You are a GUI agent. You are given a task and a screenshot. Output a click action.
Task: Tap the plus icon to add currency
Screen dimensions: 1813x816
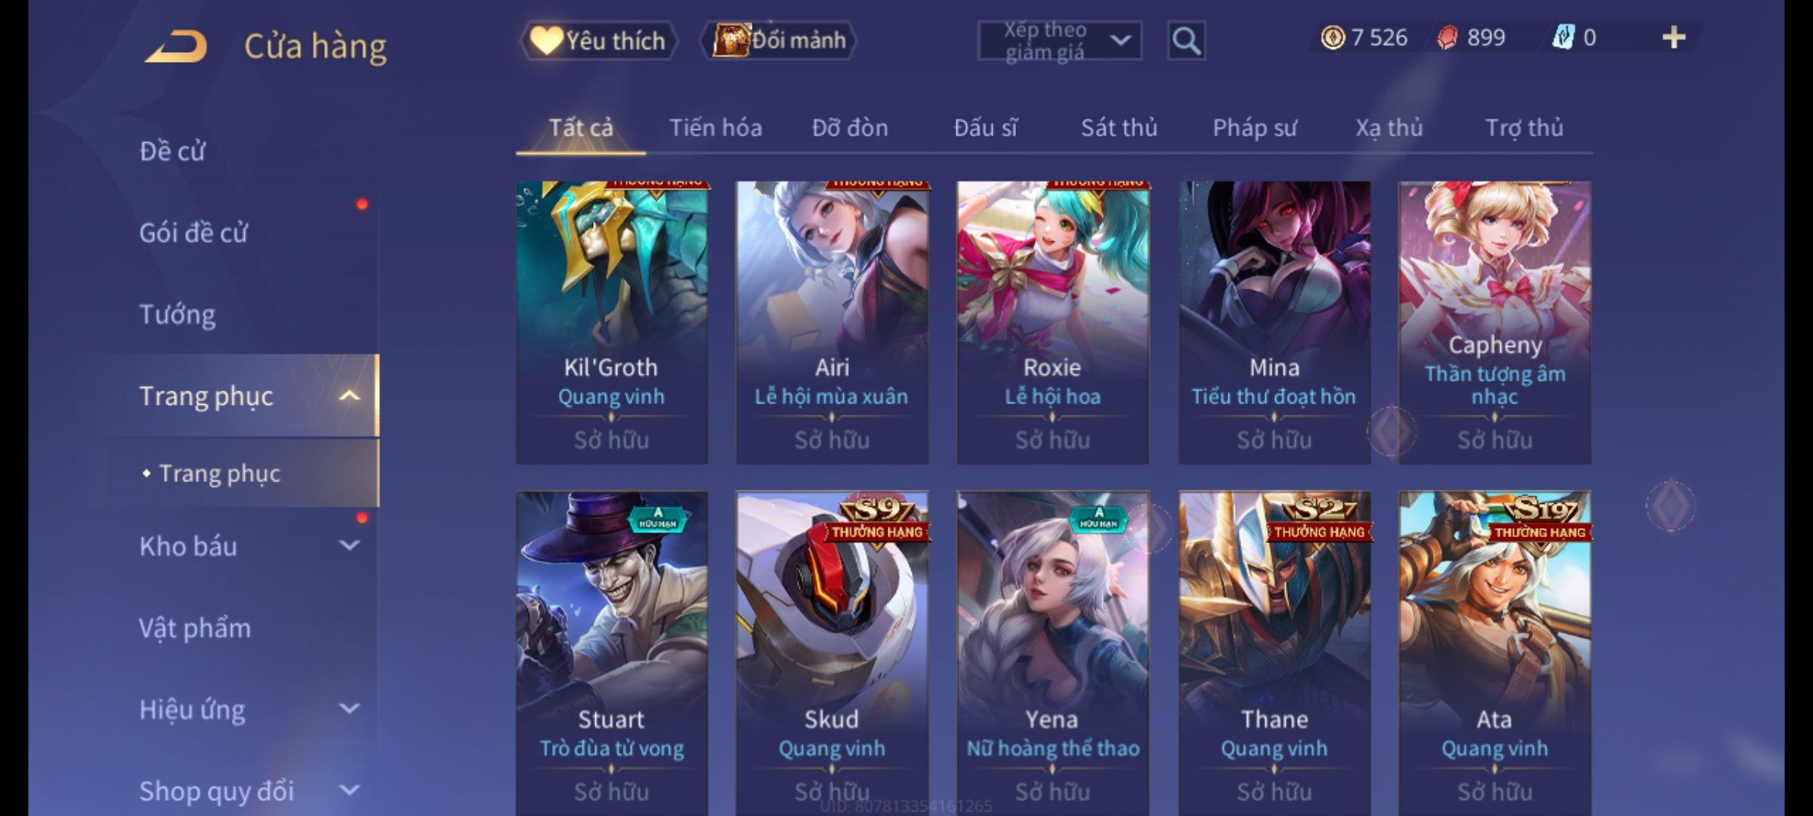pyautogui.click(x=1674, y=37)
